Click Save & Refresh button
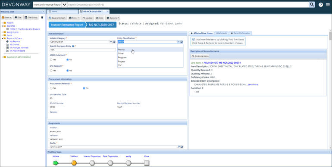 pyautogui.click(x=57, y=18)
